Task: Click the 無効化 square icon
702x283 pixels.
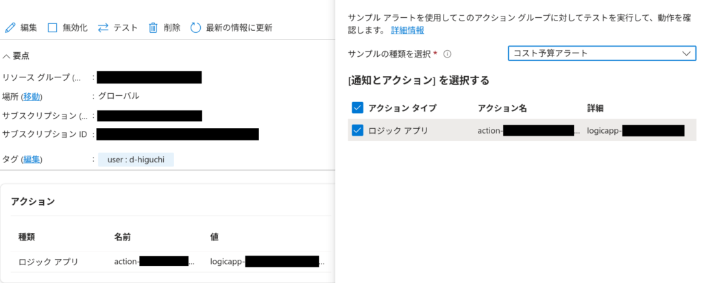Action: point(53,28)
